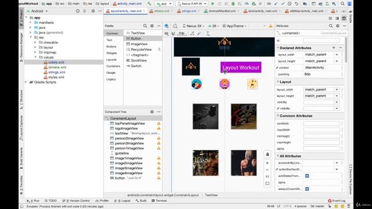Click the Git update project arrow icon
The width and height of the screenshot is (372, 209).
pos(276,4)
